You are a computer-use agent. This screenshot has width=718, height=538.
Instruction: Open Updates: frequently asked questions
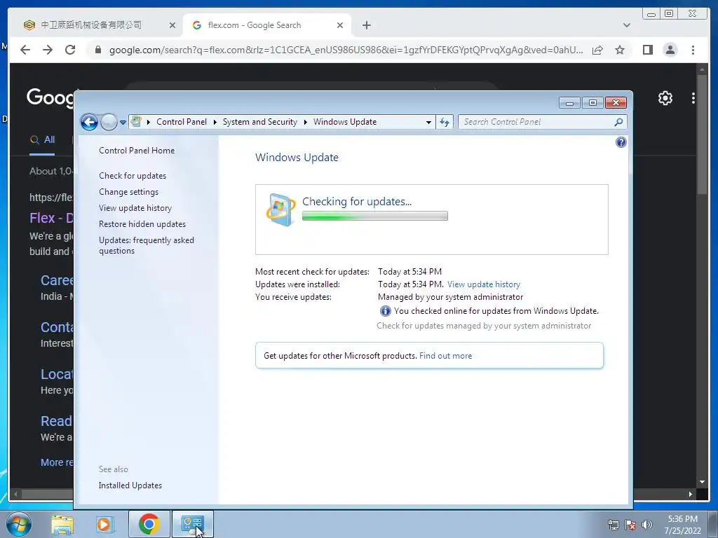[147, 245]
